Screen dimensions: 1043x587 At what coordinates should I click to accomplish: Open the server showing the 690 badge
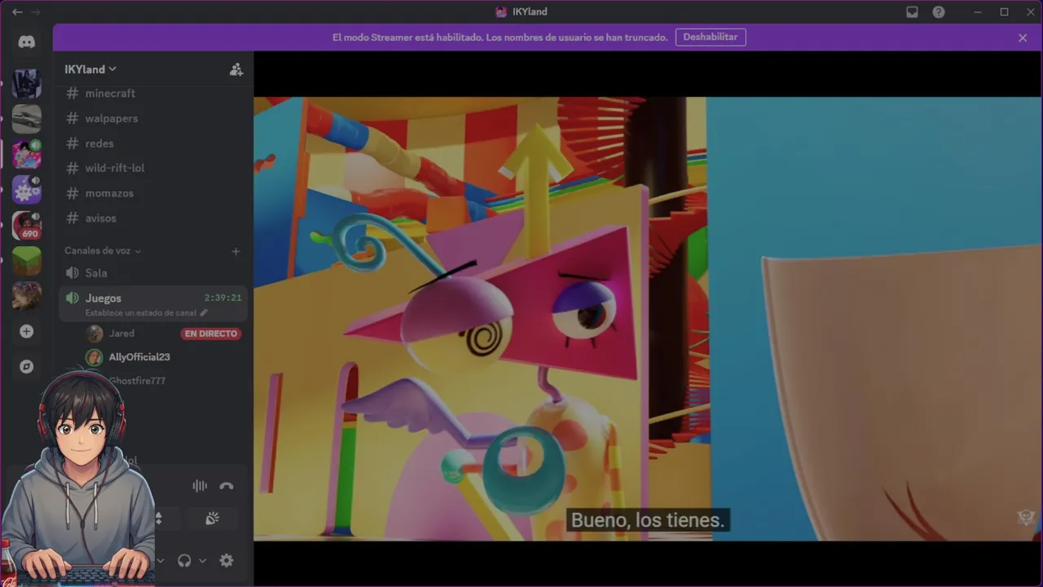[27, 225]
